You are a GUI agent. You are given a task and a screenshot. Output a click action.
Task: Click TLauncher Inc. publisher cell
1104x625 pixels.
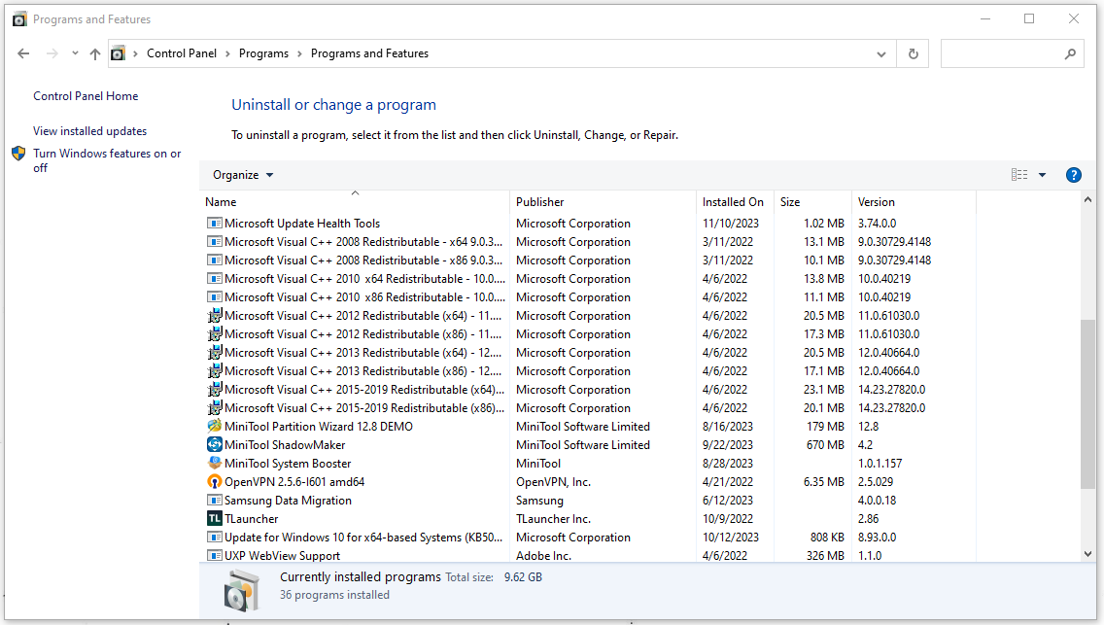tap(553, 519)
